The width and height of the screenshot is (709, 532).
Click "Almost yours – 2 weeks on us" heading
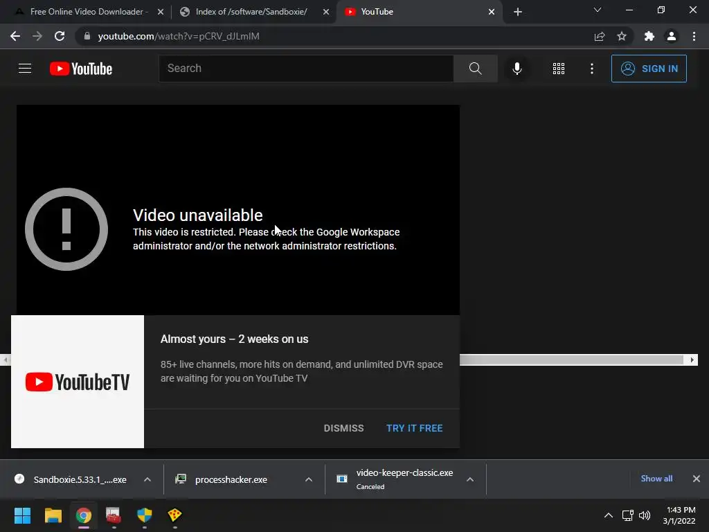(234, 339)
